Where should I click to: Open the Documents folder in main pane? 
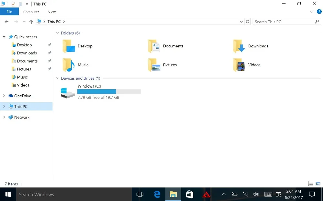166,46
